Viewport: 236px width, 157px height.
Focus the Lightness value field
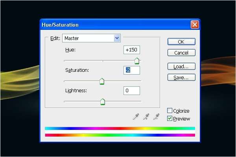coord(132,91)
